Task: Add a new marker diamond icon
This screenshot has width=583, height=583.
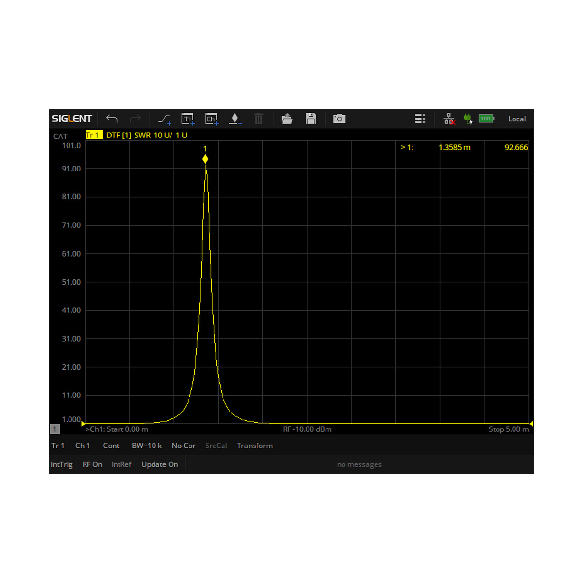Action: [x=235, y=119]
